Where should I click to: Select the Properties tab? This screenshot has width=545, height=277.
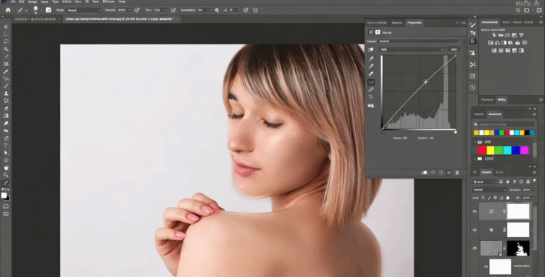414,22
